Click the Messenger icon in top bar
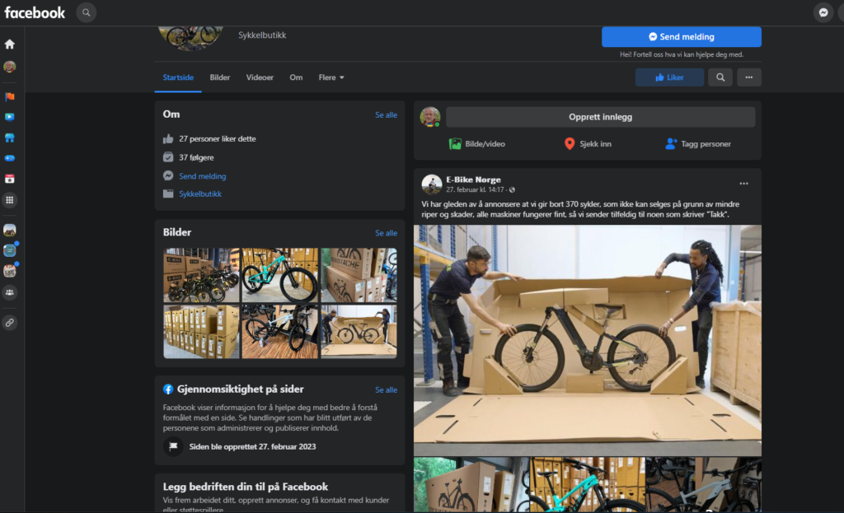The image size is (844, 513). tap(823, 12)
